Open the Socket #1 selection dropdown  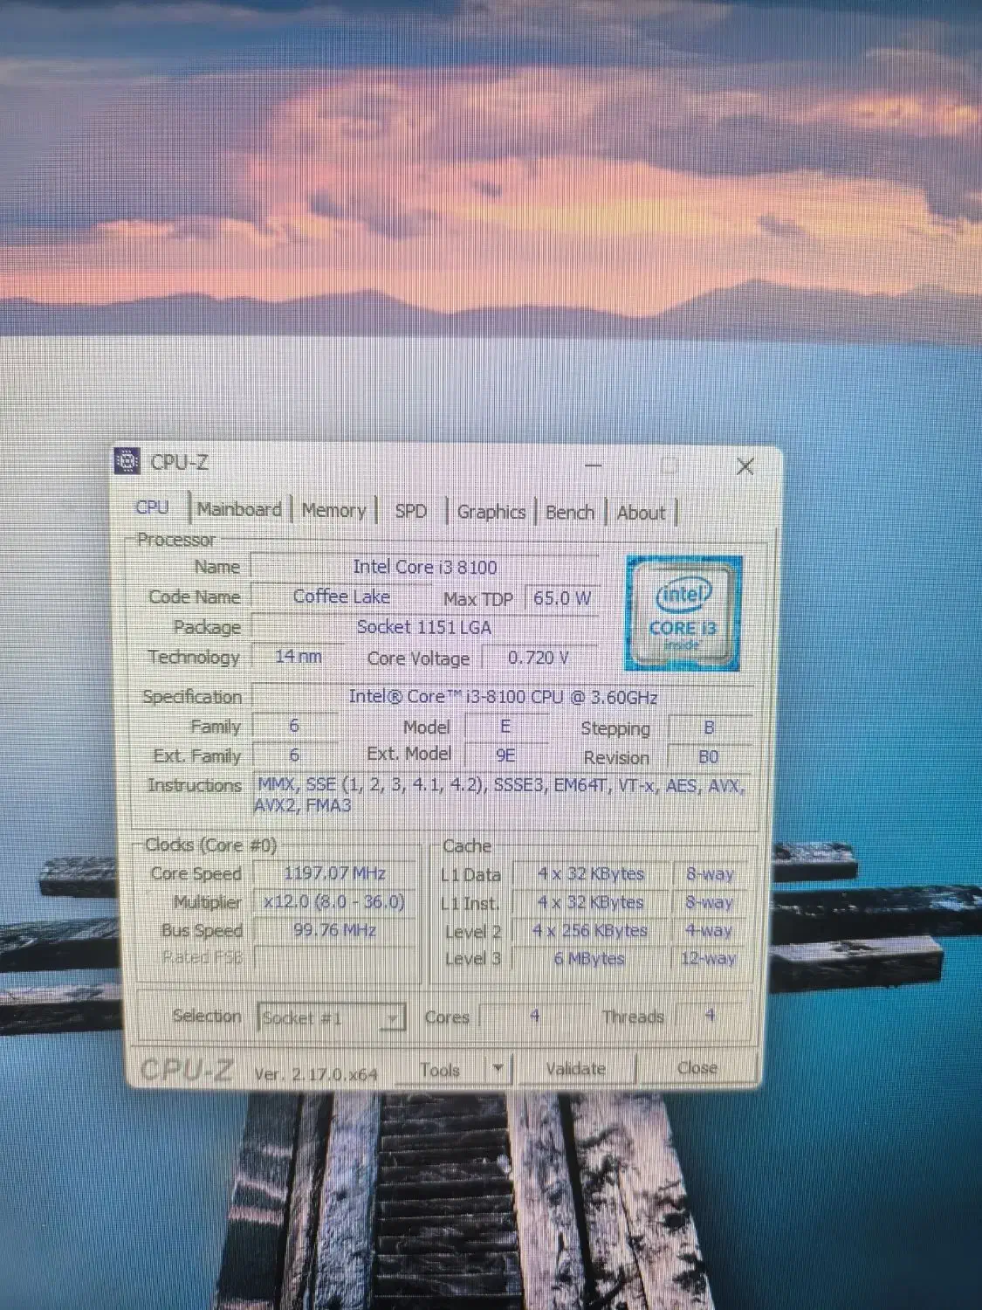tap(331, 1017)
